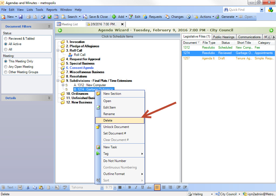The image size is (276, 196).
Task: Click the Print icon in toolbar
Action: point(29,17)
